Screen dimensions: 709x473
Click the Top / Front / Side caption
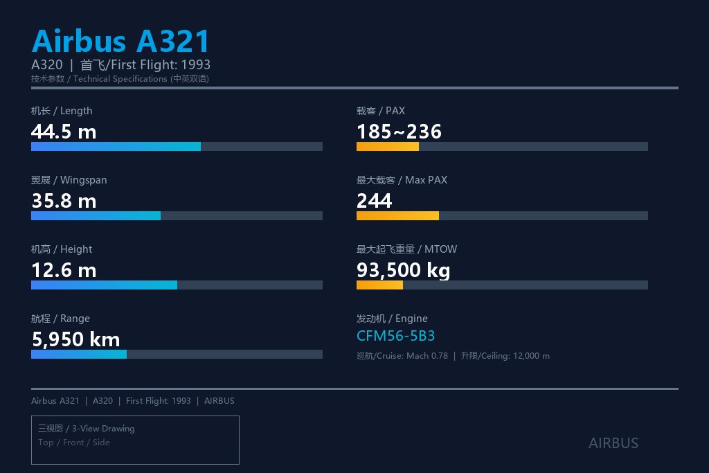click(x=73, y=443)
